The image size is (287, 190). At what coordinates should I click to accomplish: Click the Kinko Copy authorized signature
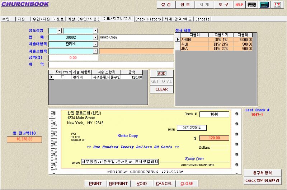194,159
